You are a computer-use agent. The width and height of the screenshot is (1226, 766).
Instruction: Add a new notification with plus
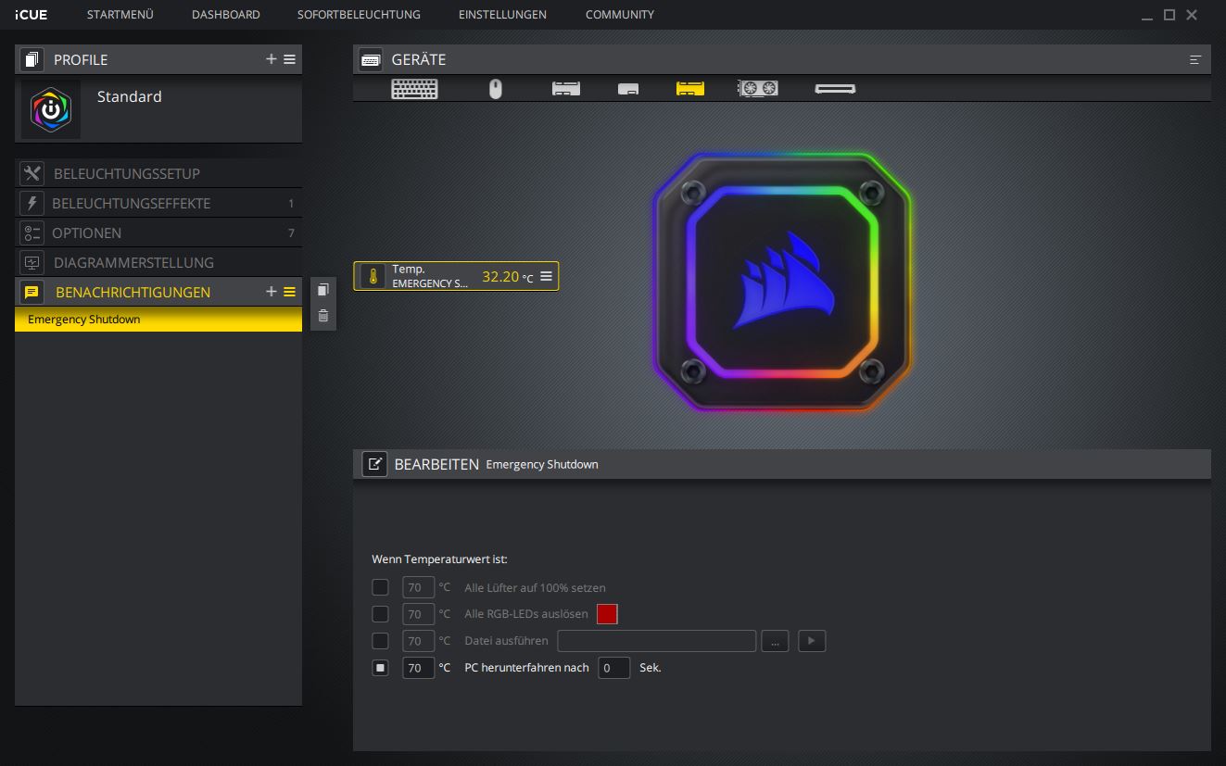point(272,292)
